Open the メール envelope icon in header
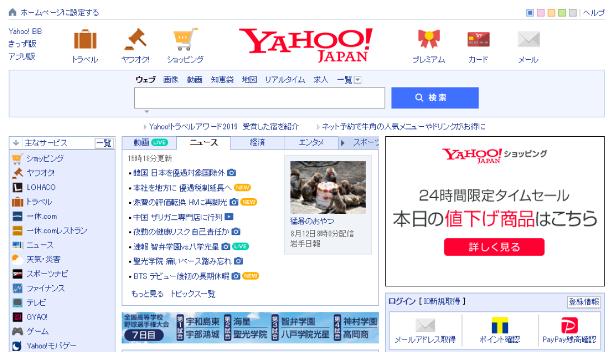 click(x=529, y=40)
